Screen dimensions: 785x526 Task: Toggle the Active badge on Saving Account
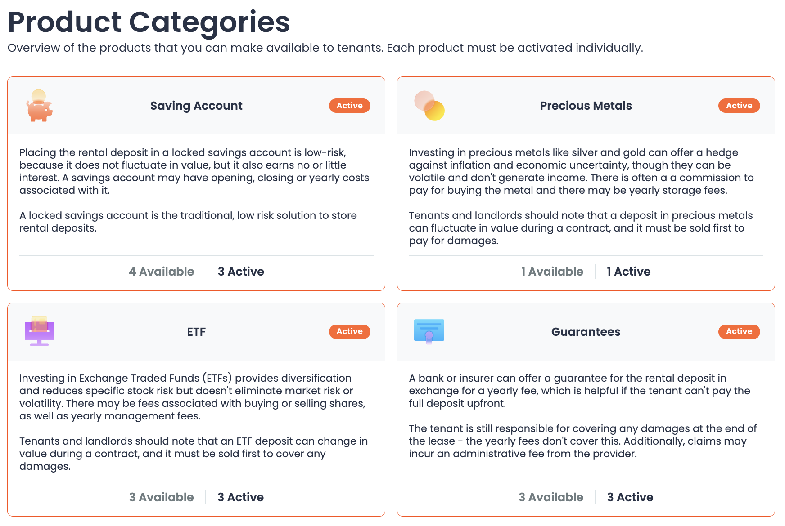(349, 106)
